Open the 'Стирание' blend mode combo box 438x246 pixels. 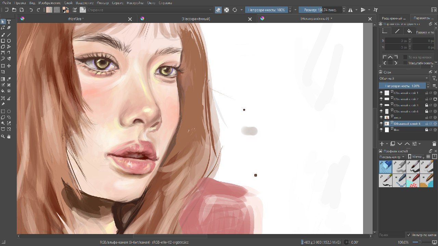tap(150, 10)
